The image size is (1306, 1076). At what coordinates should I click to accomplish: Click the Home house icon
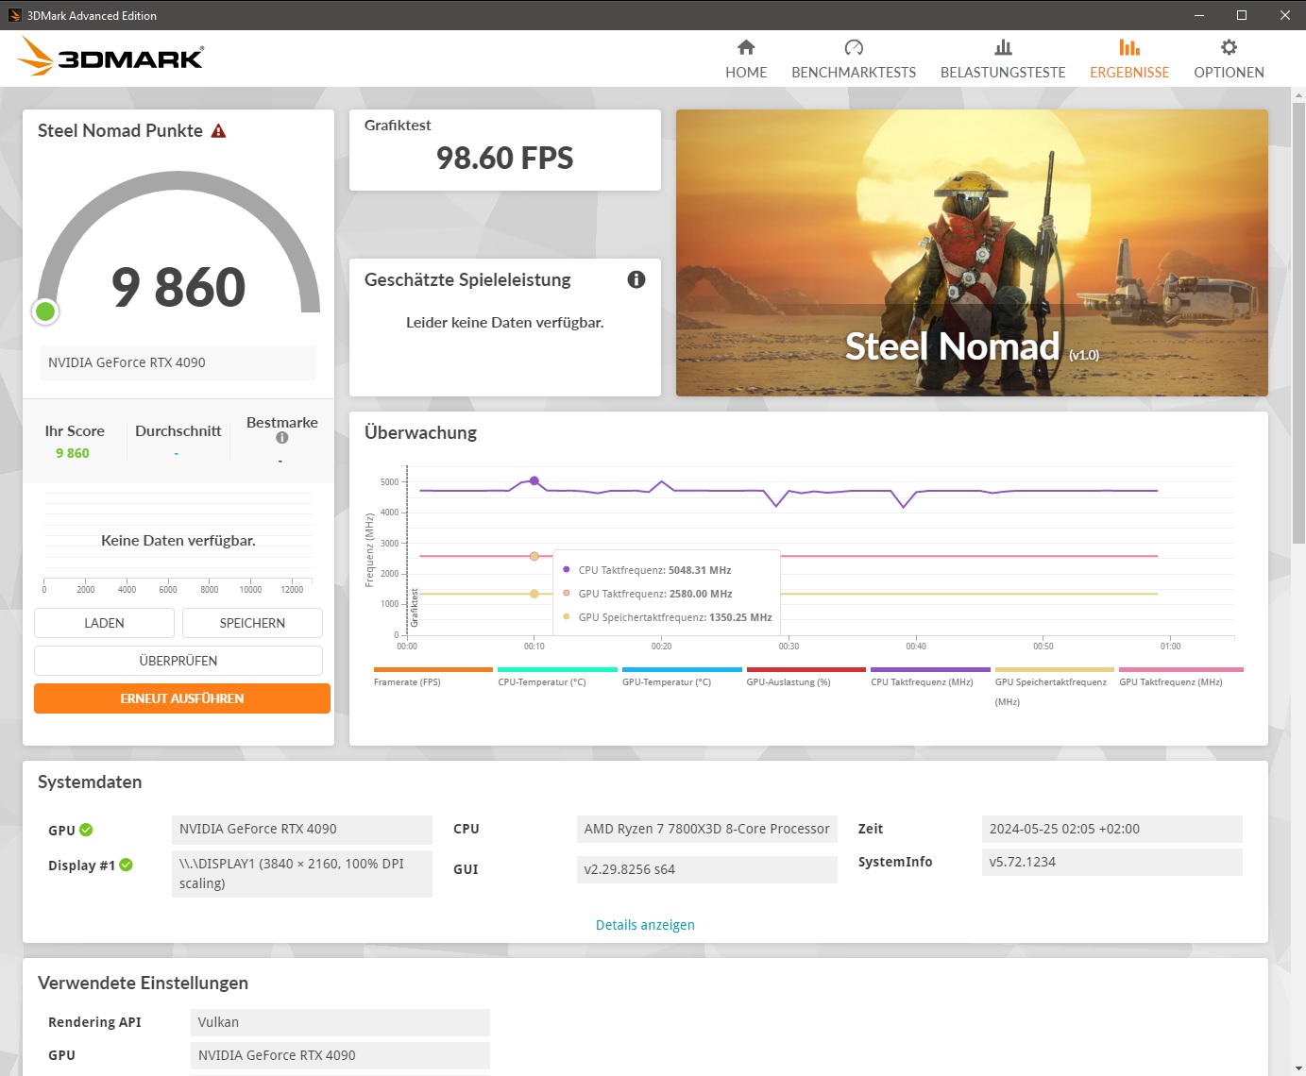(746, 47)
